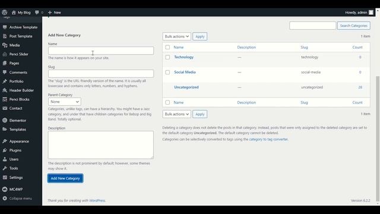Screen dimensions: 380x214
Task: Open the Parent Category dropdown
Action: (65, 102)
